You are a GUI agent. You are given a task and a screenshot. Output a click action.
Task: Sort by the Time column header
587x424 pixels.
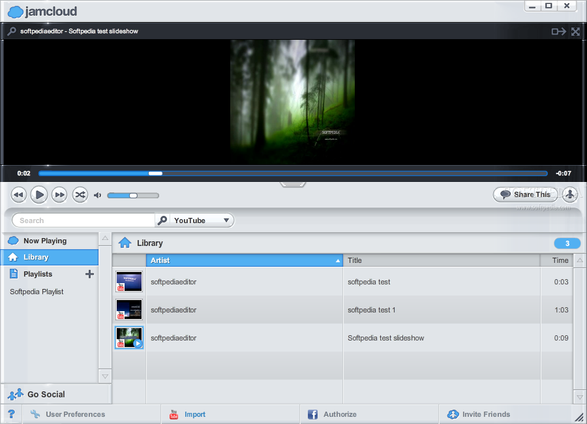(x=557, y=260)
